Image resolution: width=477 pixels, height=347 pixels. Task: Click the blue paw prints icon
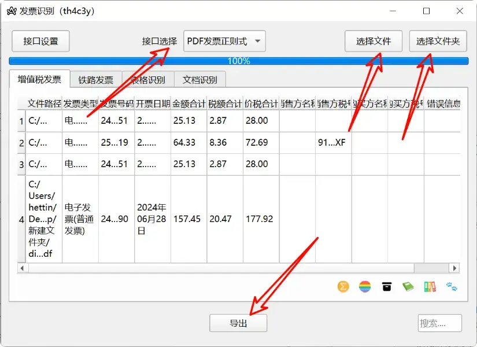coord(451,286)
